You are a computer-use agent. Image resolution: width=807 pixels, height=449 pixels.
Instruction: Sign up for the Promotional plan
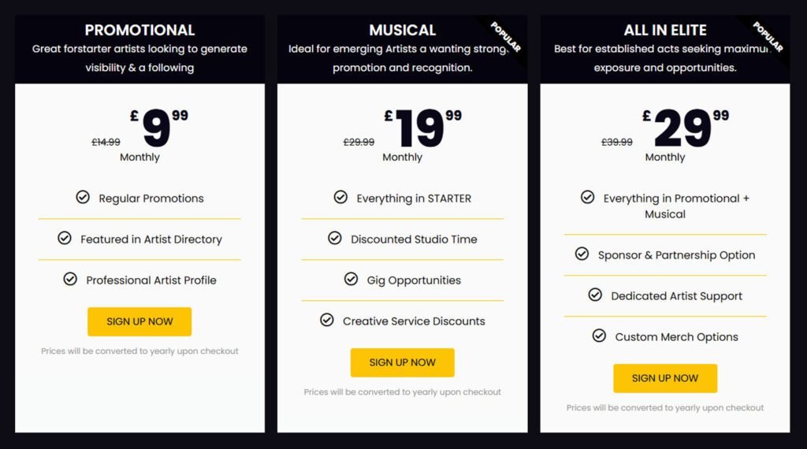[139, 321]
